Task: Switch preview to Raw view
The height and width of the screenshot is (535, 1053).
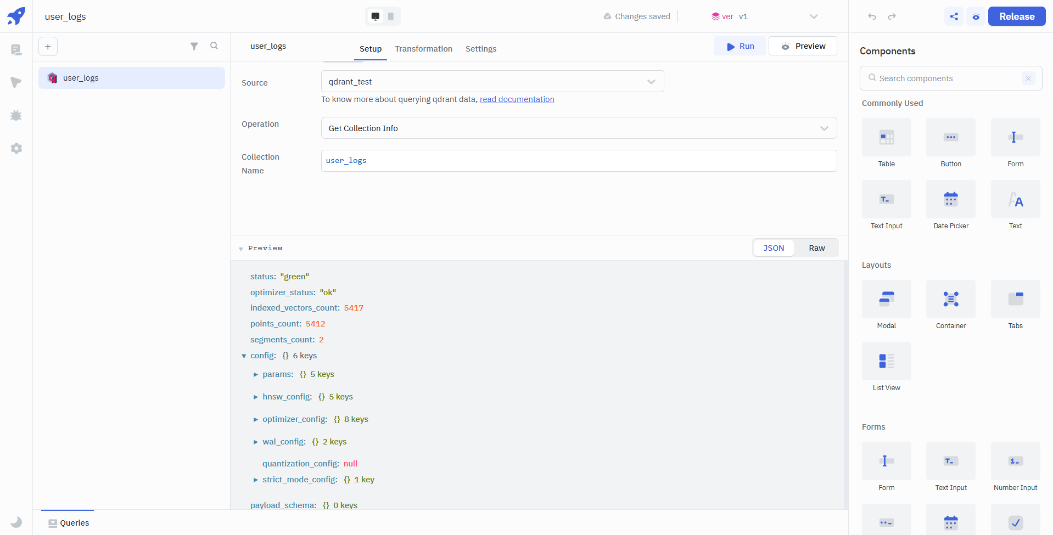Action: 816,248
